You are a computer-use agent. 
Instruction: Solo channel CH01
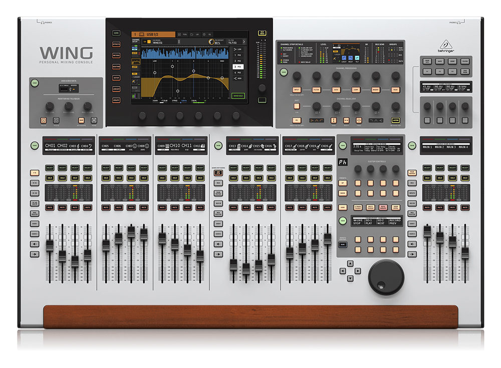[x=50, y=178]
